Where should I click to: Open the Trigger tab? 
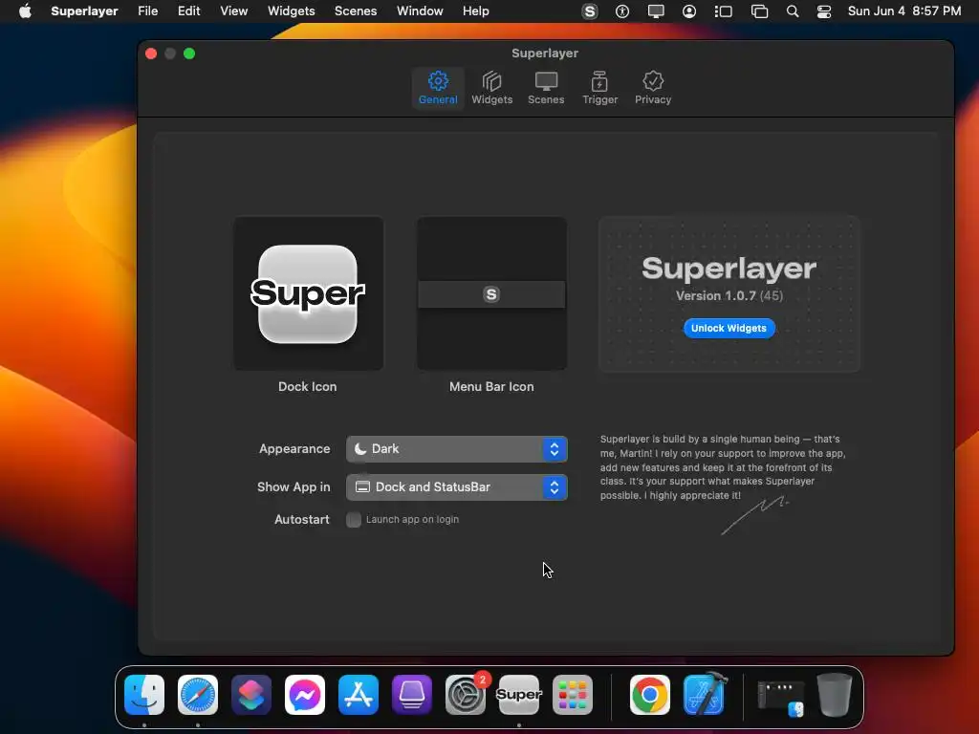pos(599,88)
